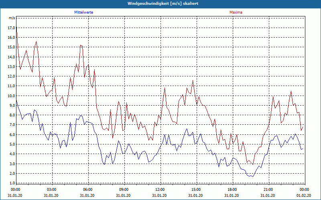Click the 12,0 y-axis value
Image resolution: width=321 pixels, height=200 pixels.
(11, 76)
